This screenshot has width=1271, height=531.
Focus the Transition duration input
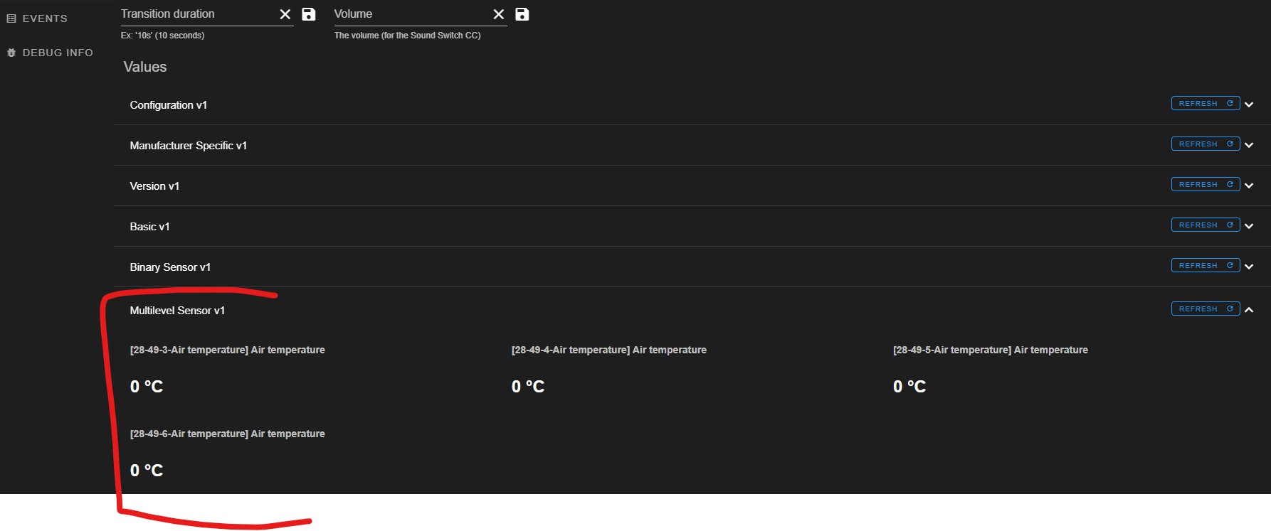[198, 14]
